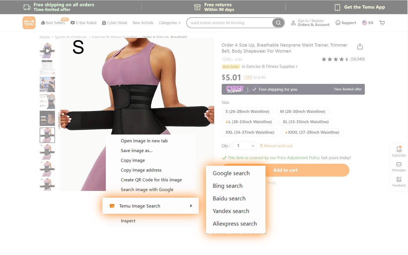Click the Support headset icon
This screenshot has height=255, width=408.
(338, 23)
